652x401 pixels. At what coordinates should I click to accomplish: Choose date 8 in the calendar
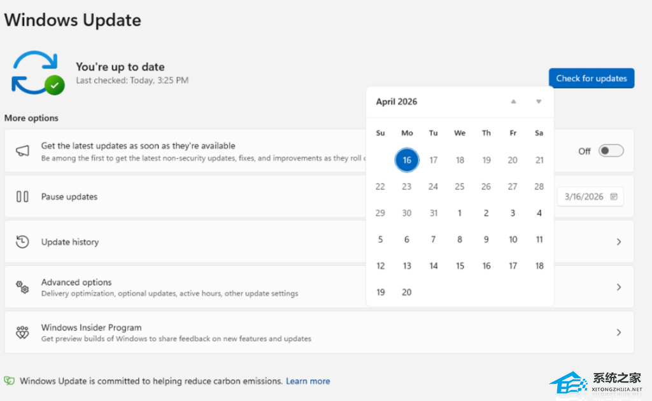click(460, 240)
